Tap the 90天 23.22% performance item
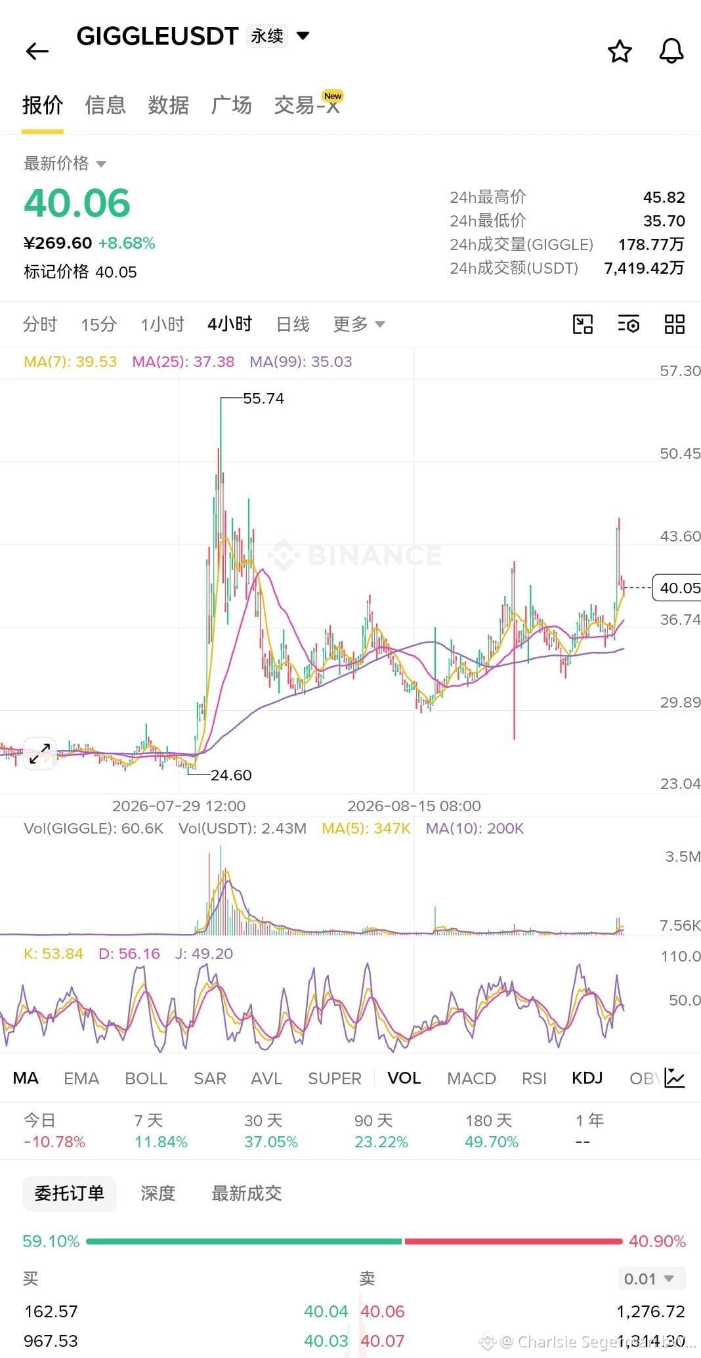Screen dimensions: 701x1358 (381, 1131)
